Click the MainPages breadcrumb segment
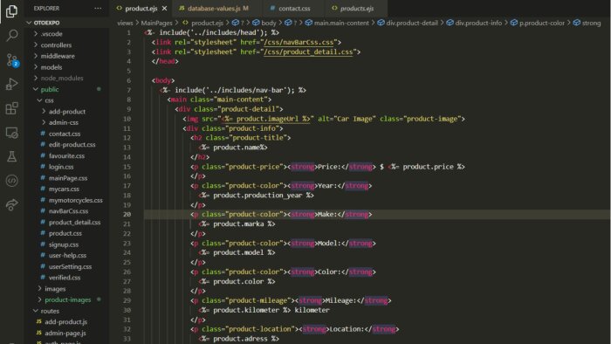 [x=156, y=23]
